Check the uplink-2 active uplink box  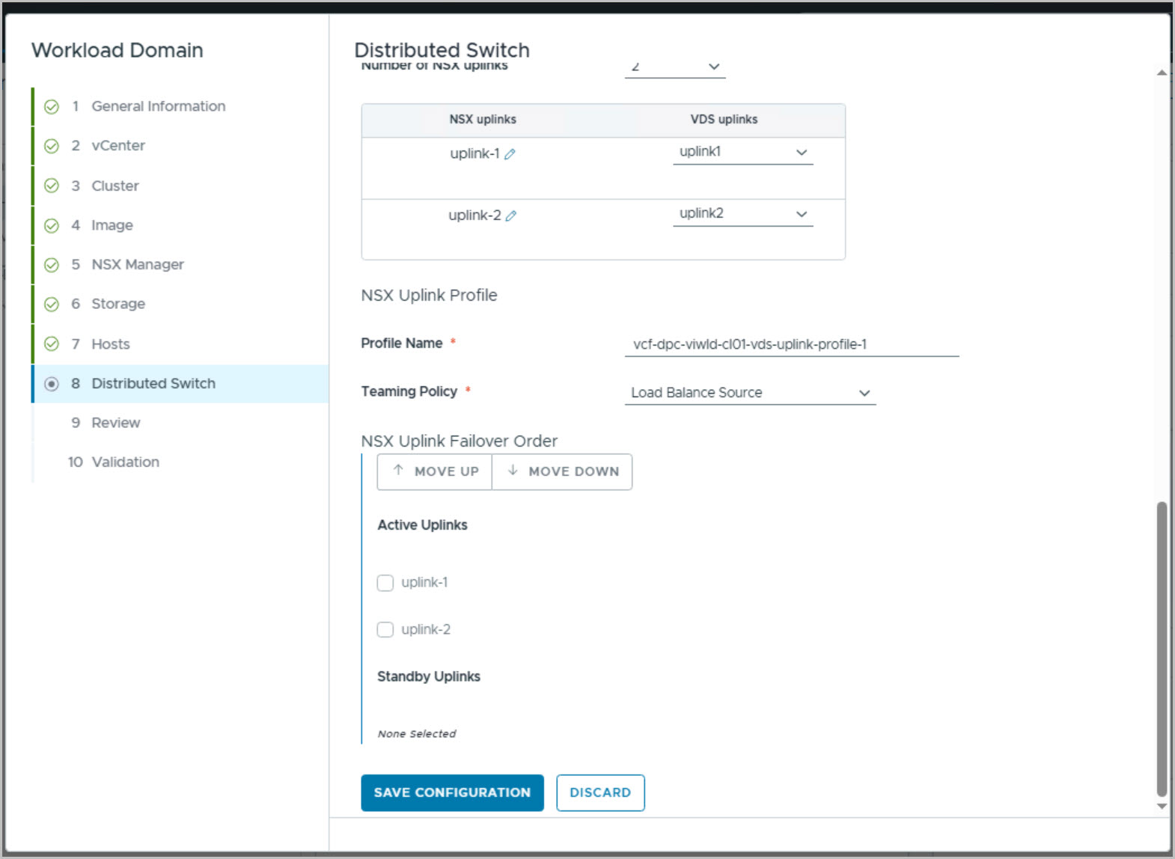point(385,630)
